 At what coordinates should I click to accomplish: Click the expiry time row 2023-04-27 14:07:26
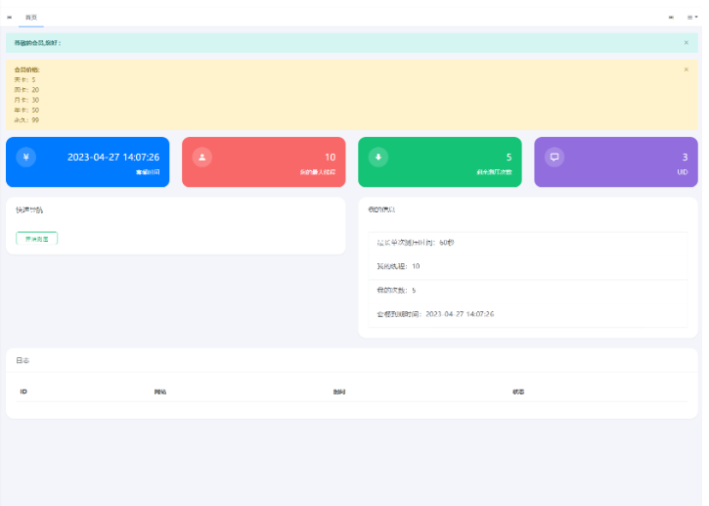pos(435,314)
